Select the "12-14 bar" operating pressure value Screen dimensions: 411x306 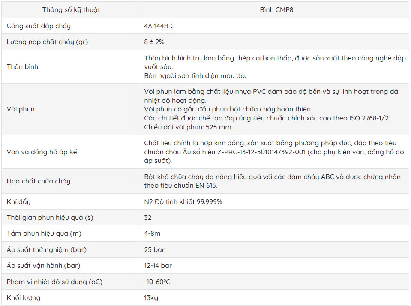(158, 266)
